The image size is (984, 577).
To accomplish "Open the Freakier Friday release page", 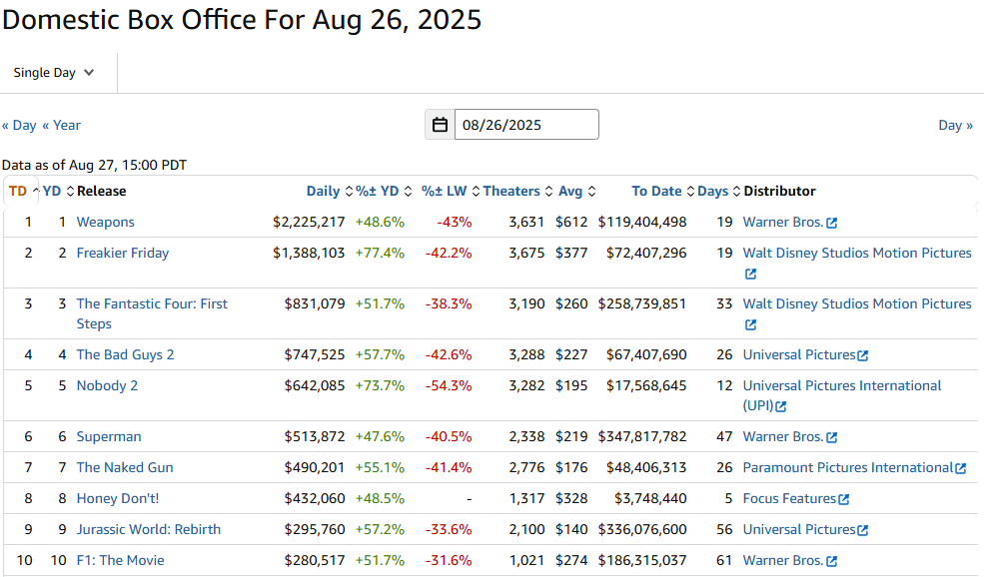I will pos(122,253).
